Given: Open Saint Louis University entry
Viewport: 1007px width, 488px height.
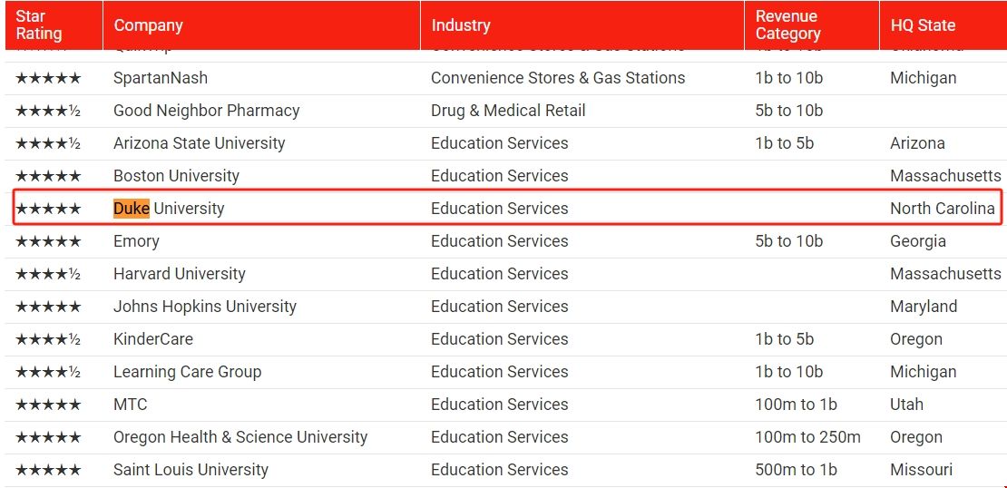Looking at the screenshot, I should pos(191,470).
